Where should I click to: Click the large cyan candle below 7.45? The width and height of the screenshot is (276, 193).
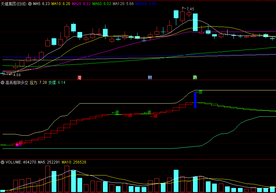195,22
